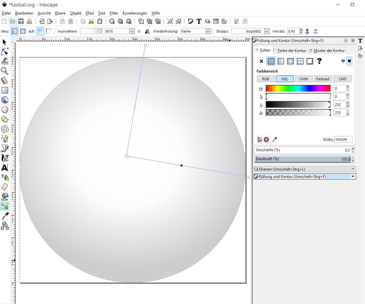Select the Spiral tool
Viewport: 365px width, 304px height.
(x=5, y=129)
